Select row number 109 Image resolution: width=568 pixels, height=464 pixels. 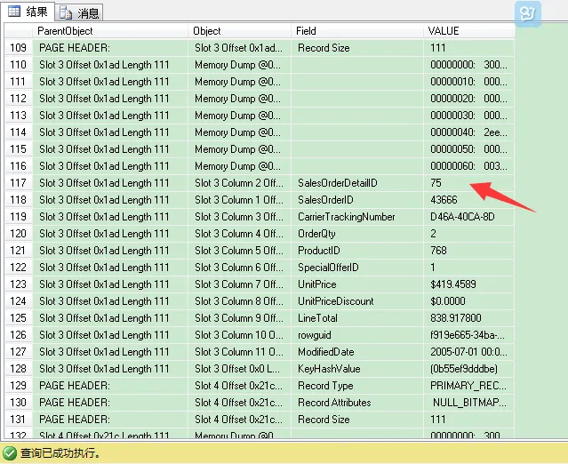click(18, 48)
